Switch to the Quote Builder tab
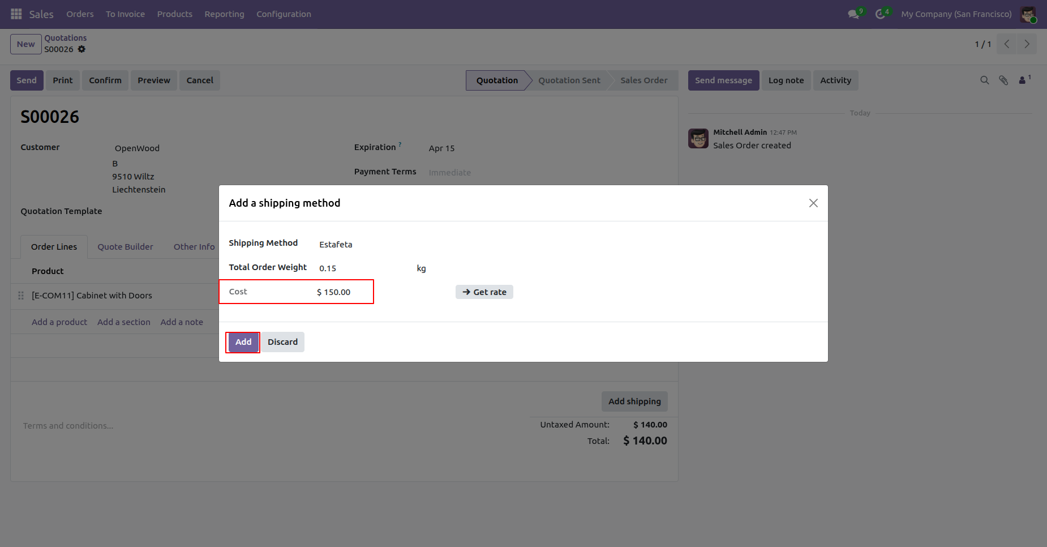The width and height of the screenshot is (1047, 547). coord(125,247)
